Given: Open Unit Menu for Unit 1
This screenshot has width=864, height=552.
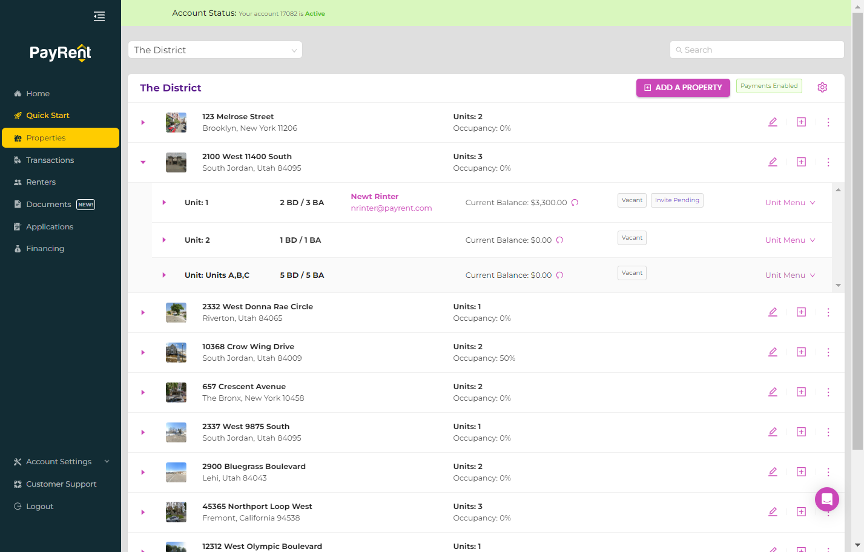Looking at the screenshot, I should (790, 203).
